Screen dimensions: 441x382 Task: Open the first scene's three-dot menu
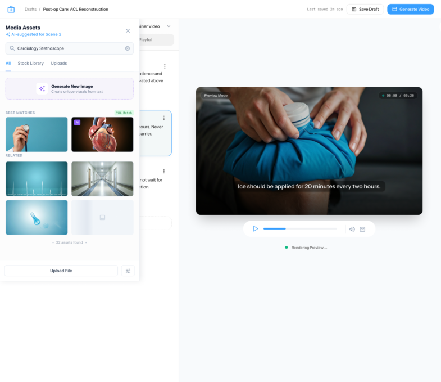click(164, 66)
